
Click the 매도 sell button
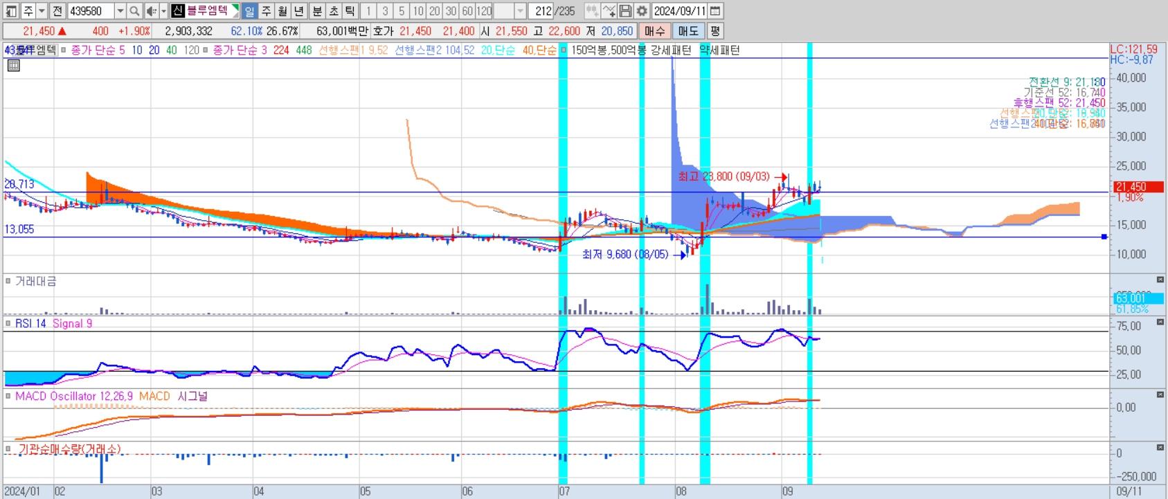(x=688, y=31)
